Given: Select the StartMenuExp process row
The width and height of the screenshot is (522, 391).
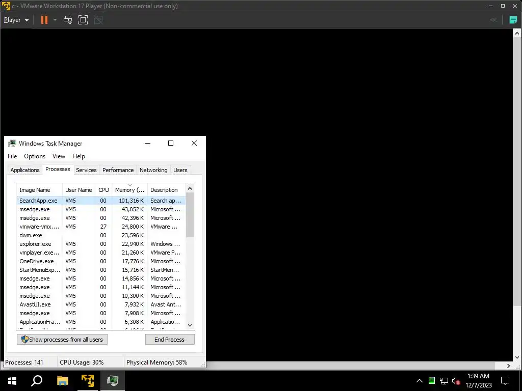Looking at the screenshot, I should 101,270.
